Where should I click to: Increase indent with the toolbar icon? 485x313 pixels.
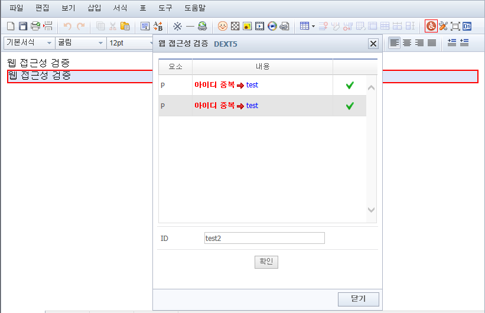pos(452,43)
